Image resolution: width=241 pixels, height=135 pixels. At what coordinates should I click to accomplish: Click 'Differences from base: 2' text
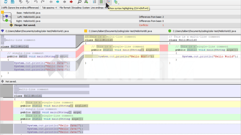click(x=151, y=17)
